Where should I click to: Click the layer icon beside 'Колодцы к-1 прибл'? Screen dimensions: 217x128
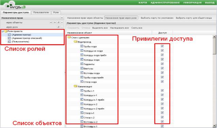pyautogui.click(x=82, y=99)
